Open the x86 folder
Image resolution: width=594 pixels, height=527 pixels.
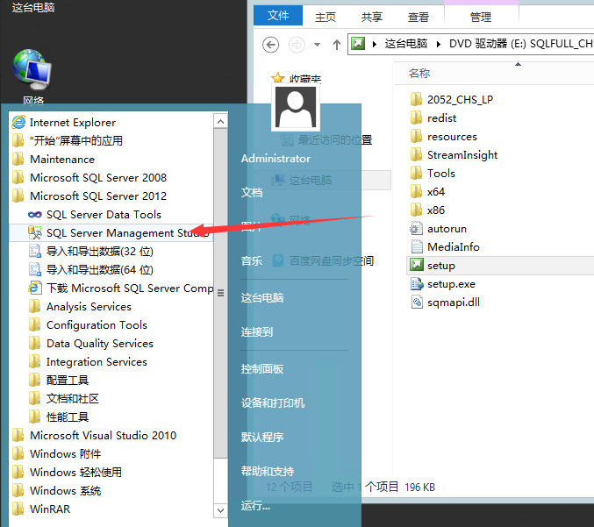pyautogui.click(x=427, y=210)
